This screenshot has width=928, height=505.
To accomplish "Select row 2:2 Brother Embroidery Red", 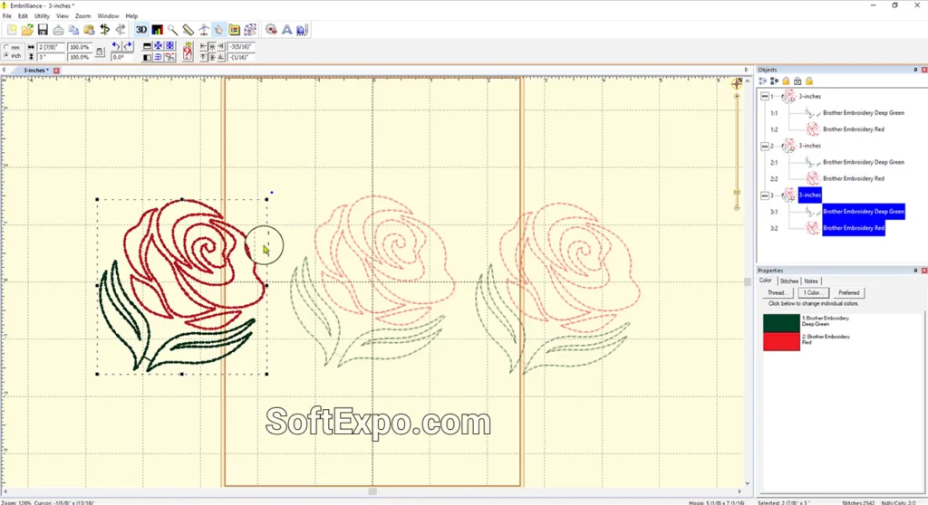I will 854,178.
